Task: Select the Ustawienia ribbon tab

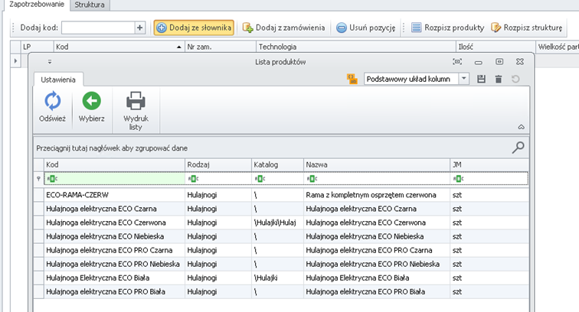Action: click(x=58, y=79)
